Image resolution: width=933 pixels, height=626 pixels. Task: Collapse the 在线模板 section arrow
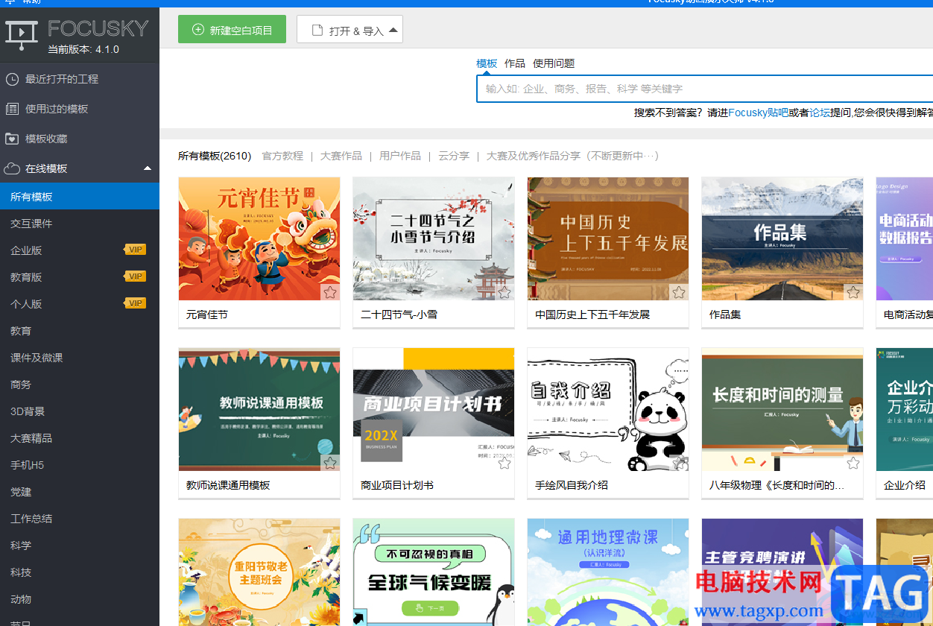tap(148, 168)
